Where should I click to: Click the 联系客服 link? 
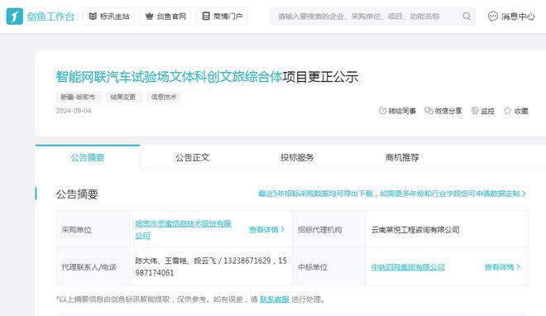pos(275,299)
